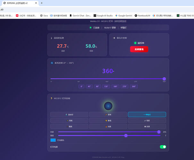This screenshot has width=194, height=160.
Task: Open the Sora bookmark
Action: [44, 16]
